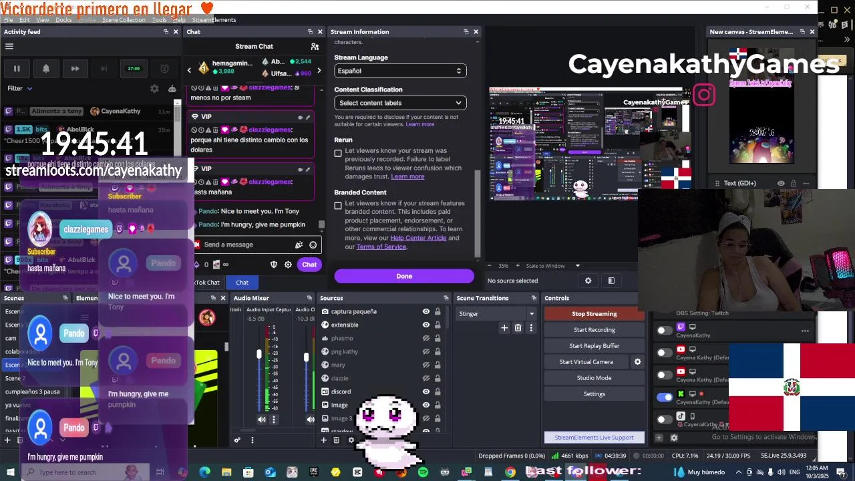This screenshot has height=481, width=855.
Task: Show the png kathy source
Action: pos(425,351)
